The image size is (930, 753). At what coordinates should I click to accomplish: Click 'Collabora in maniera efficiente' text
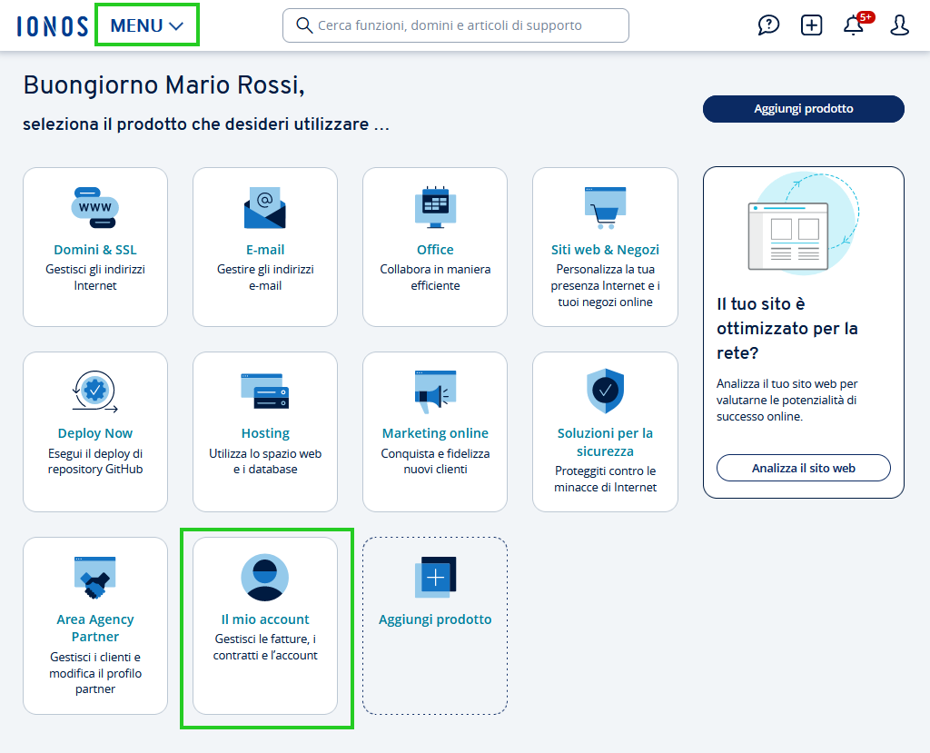pyautogui.click(x=435, y=278)
